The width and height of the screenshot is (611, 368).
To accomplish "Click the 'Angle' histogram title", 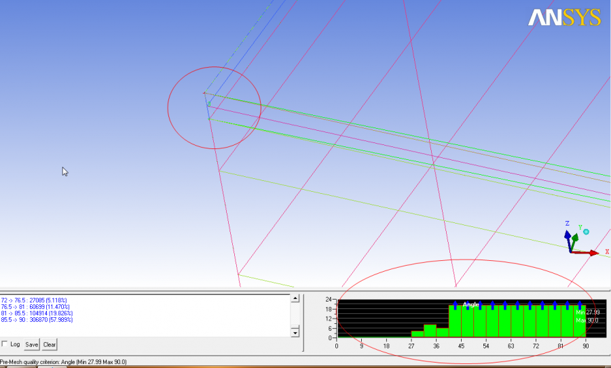I will 470,304.
